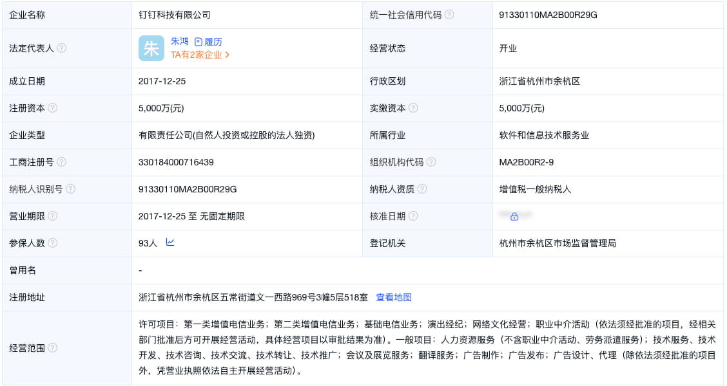Select company name 钉钉科技有限公司
727x386 pixels.
pos(174,15)
